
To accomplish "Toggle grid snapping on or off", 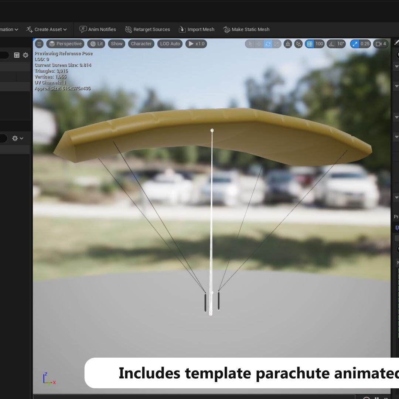I will point(310,44).
